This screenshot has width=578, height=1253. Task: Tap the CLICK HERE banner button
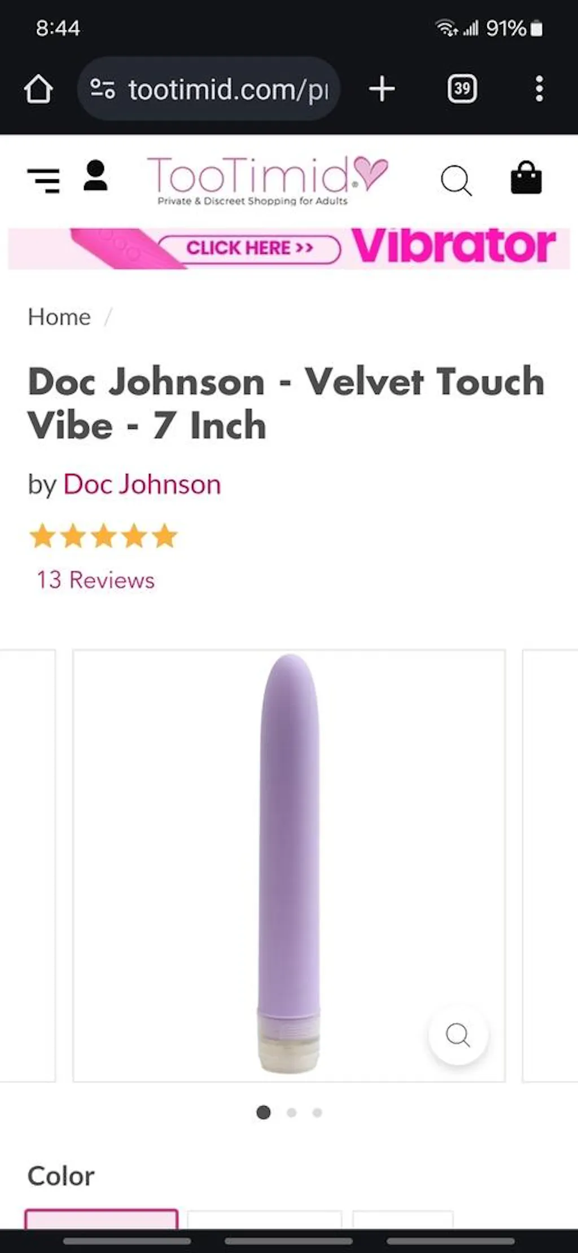(x=249, y=248)
